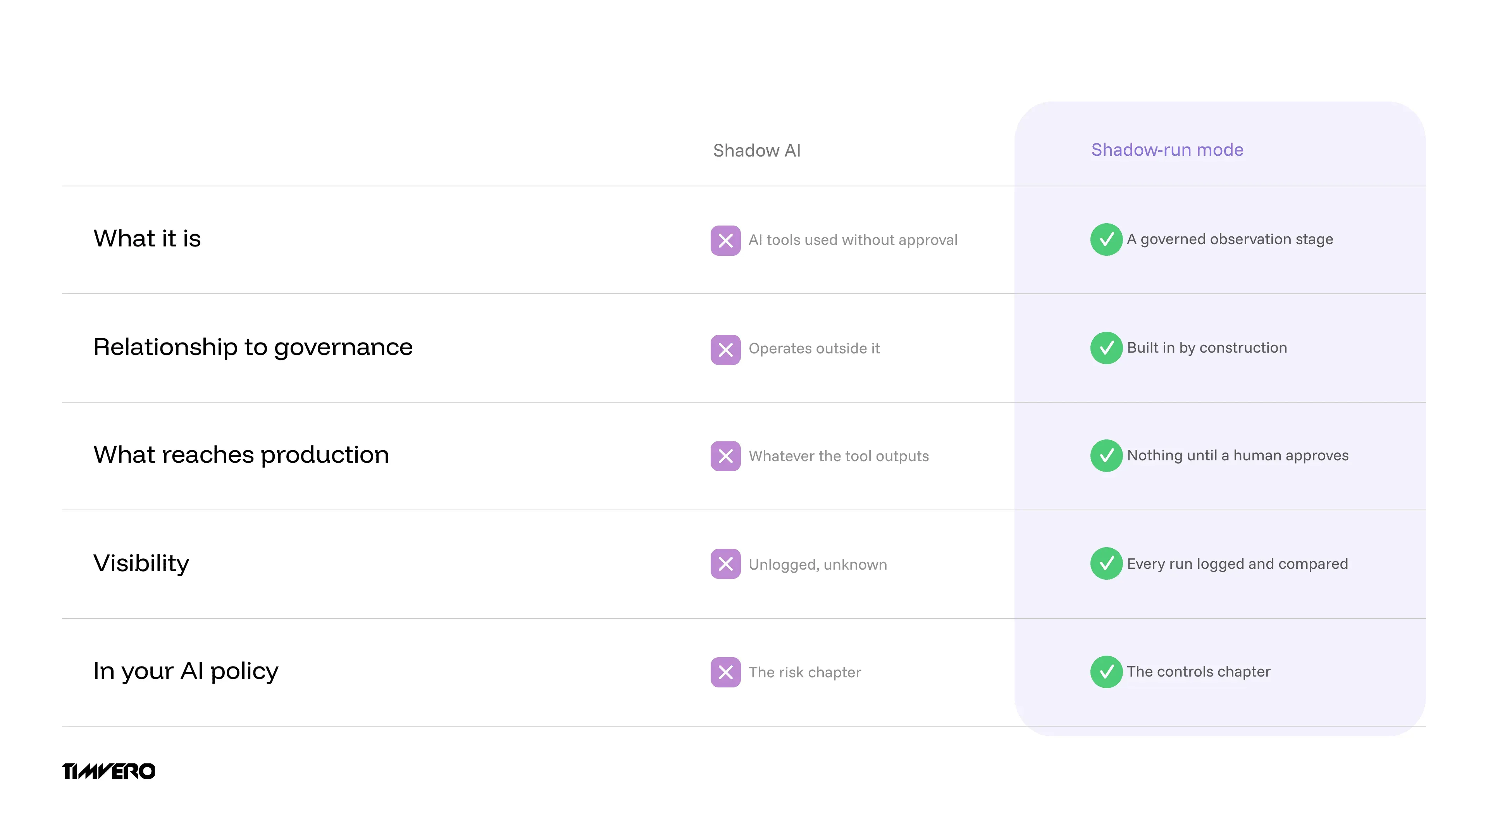Click the green checkmark beside A governed observation stage
1488x837 pixels.
1106,239
